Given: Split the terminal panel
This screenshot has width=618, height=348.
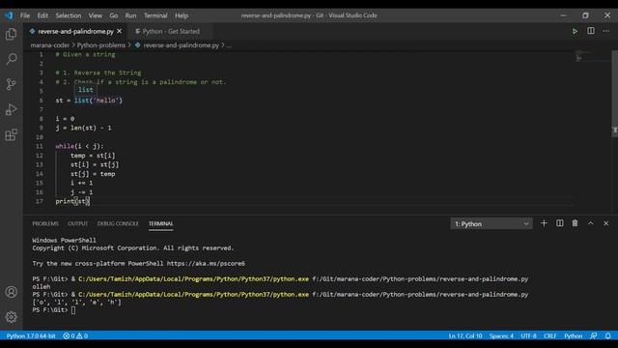Looking at the screenshot, I should pyautogui.click(x=560, y=223).
